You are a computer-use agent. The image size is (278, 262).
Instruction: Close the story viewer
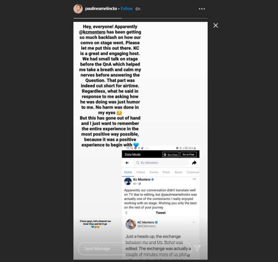click(216, 25)
